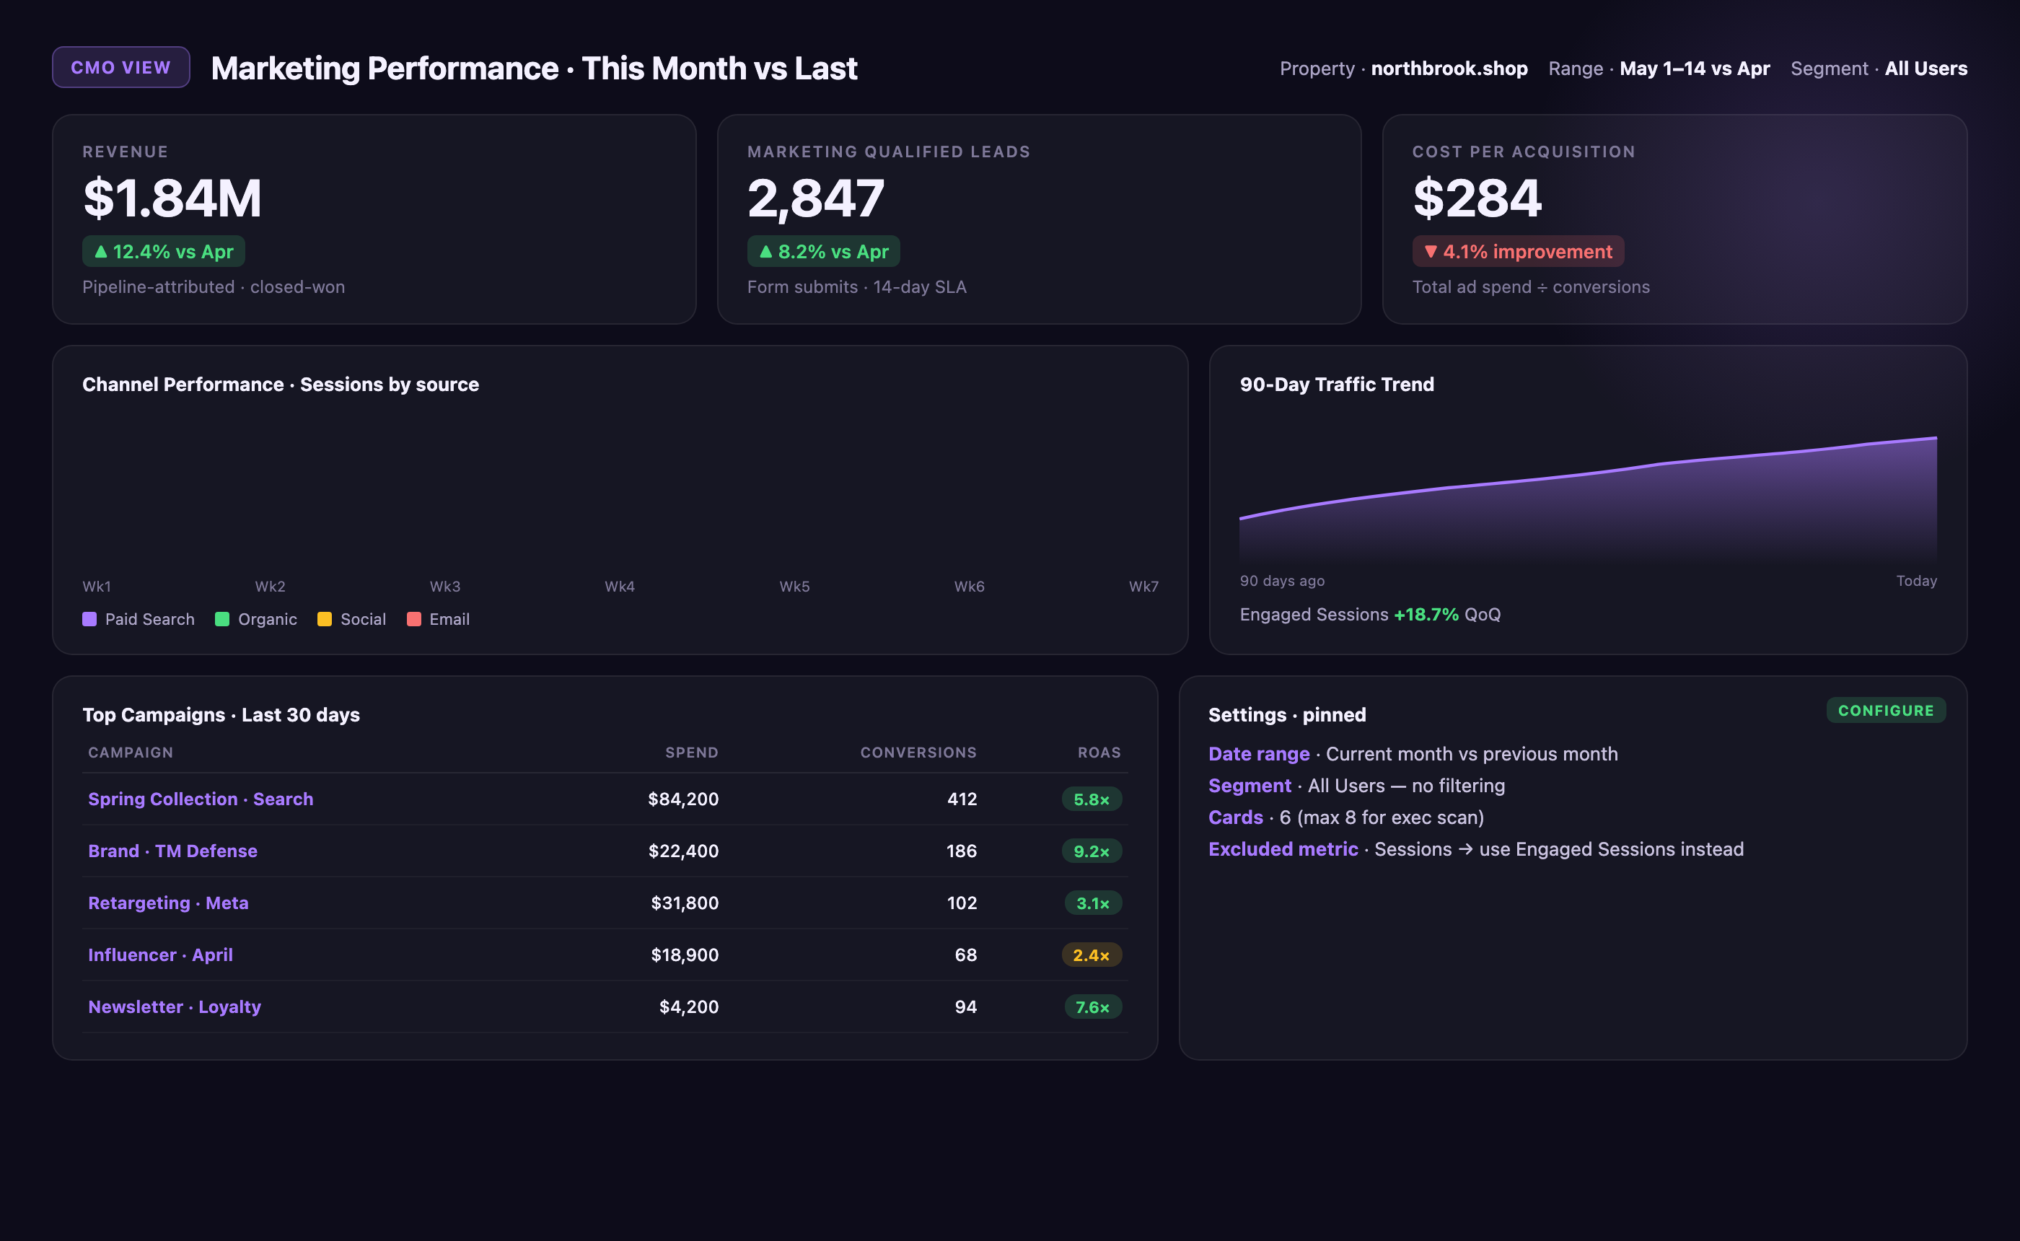This screenshot has width=2020, height=1241.
Task: Click the $1.84M revenue value
Action: (172, 198)
